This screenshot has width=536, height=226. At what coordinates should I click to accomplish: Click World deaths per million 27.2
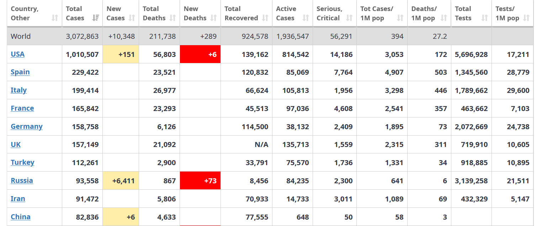tap(440, 36)
